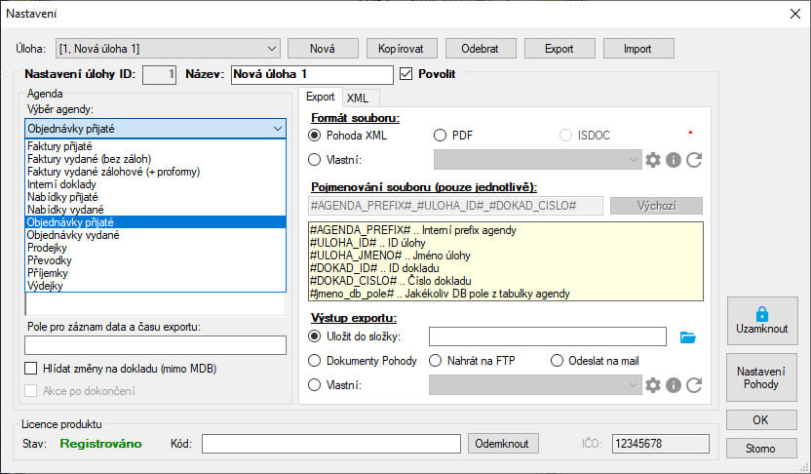Enable Hlídat změny na dokladu checkbox
811x474 pixels.
coord(31,369)
